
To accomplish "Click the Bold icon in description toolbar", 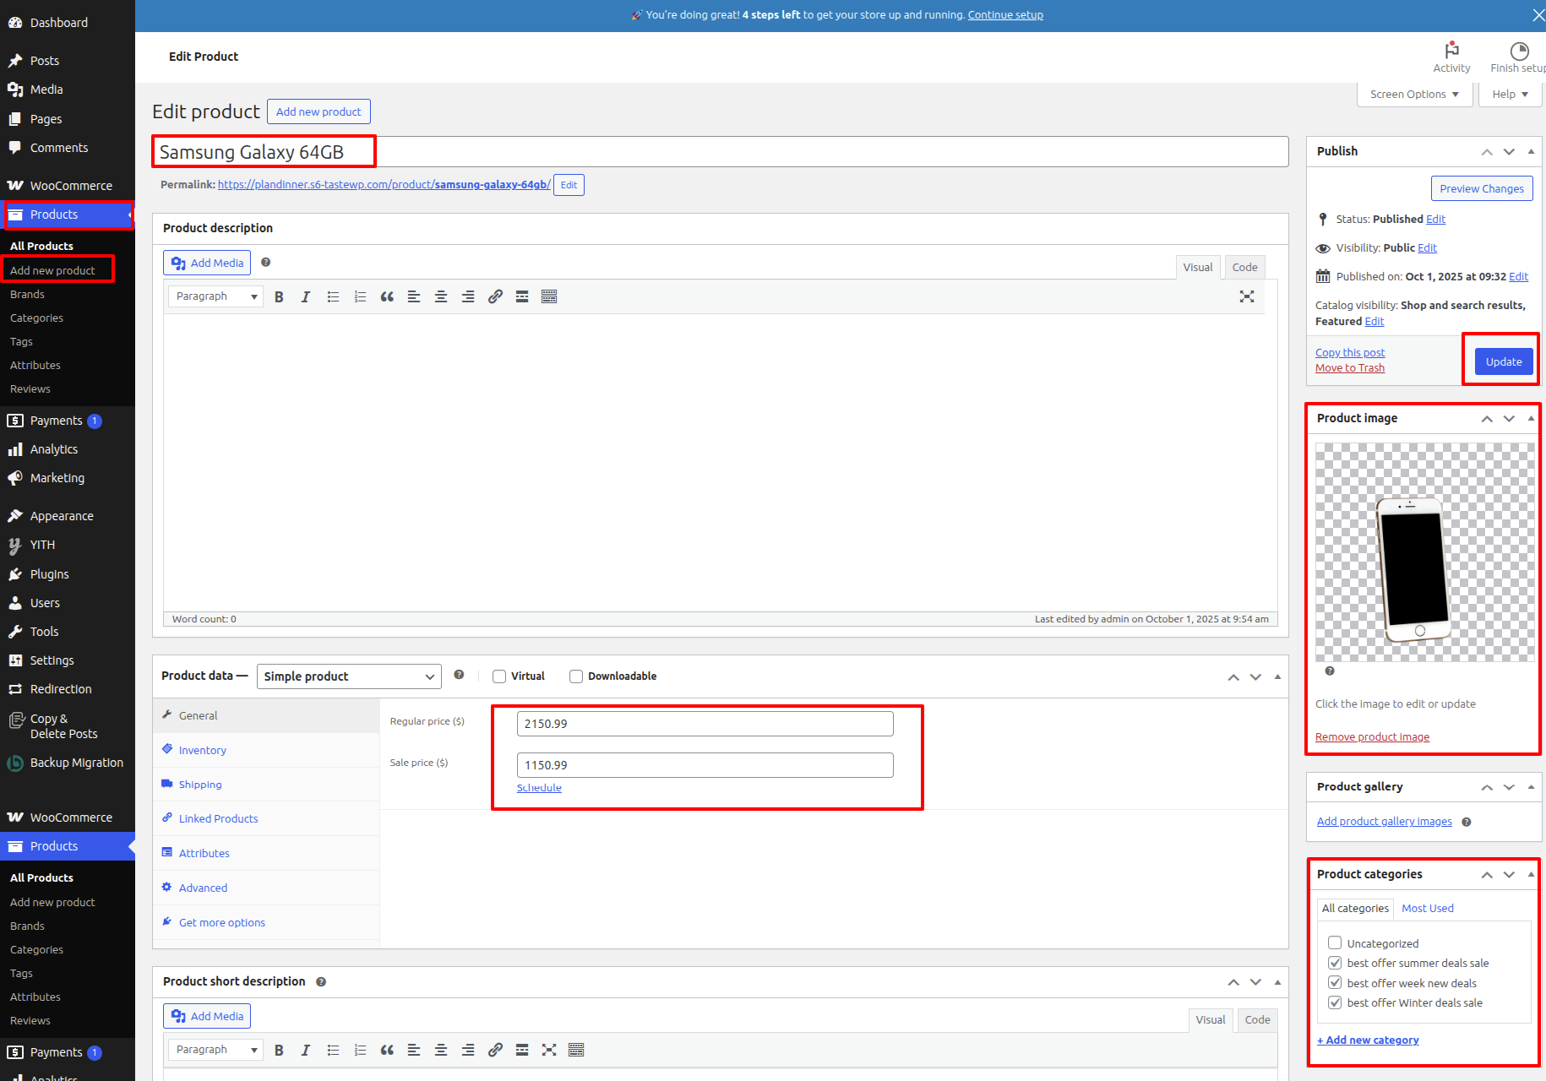I will pyautogui.click(x=279, y=296).
